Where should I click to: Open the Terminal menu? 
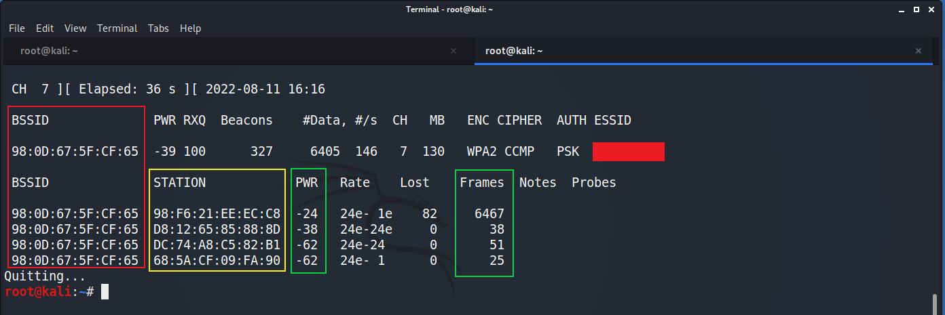[117, 28]
